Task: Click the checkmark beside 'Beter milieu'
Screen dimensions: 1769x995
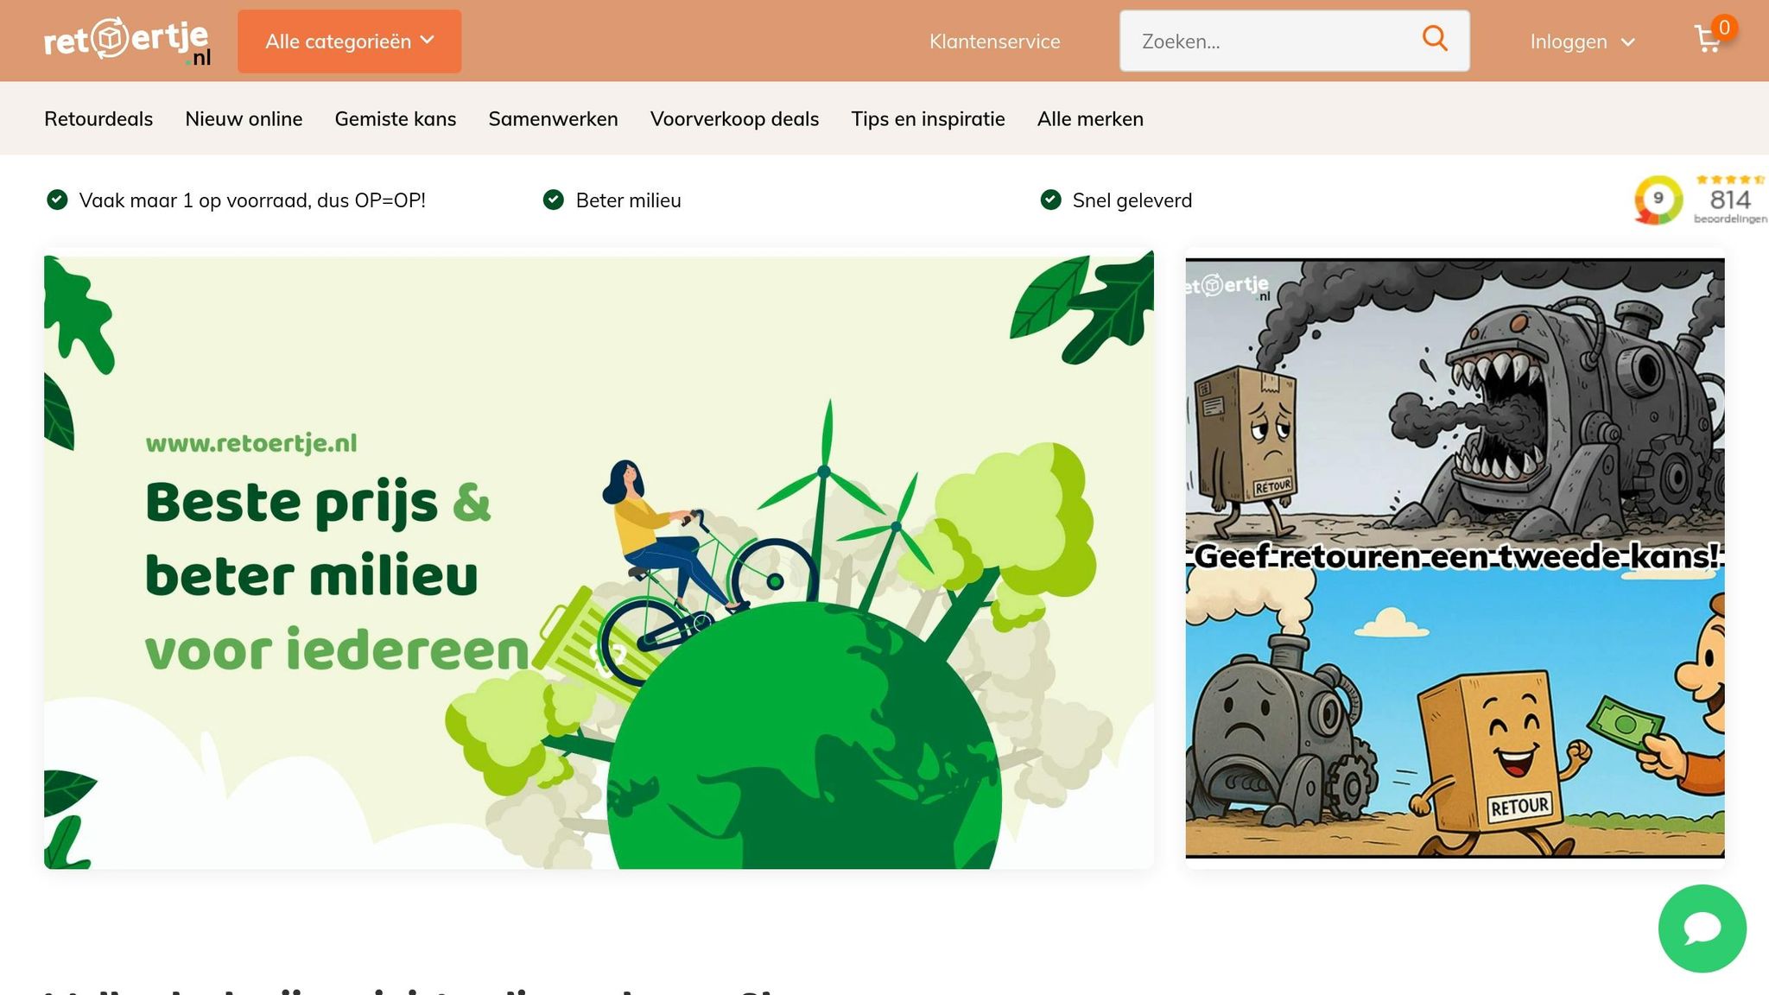Action: click(x=553, y=200)
